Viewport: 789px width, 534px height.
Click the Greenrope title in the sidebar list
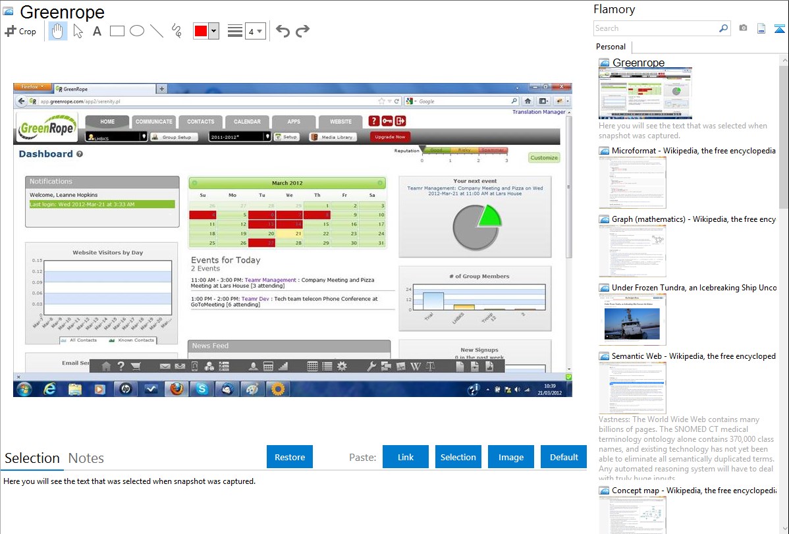click(x=638, y=63)
